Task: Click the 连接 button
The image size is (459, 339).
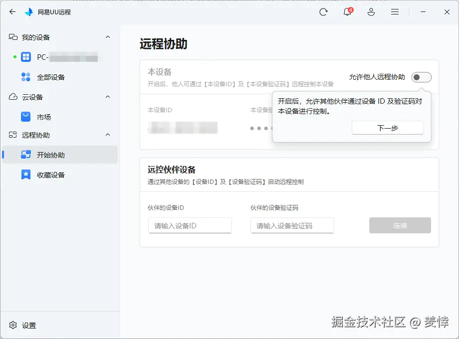Action: pyautogui.click(x=400, y=225)
